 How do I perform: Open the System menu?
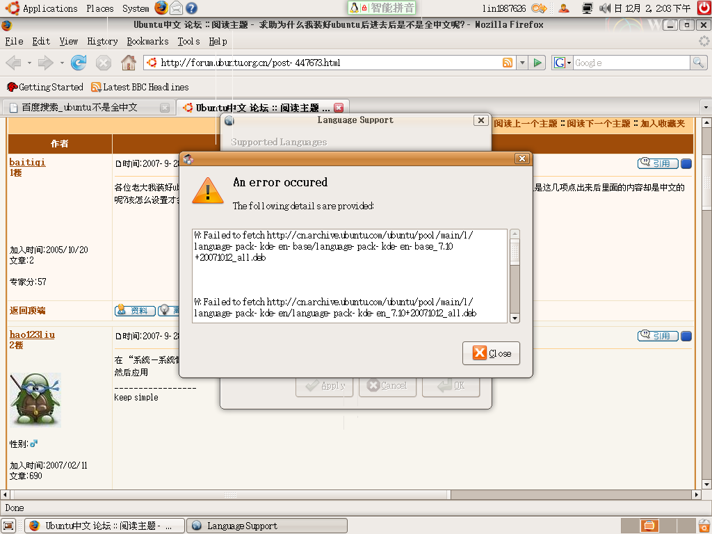click(x=136, y=8)
